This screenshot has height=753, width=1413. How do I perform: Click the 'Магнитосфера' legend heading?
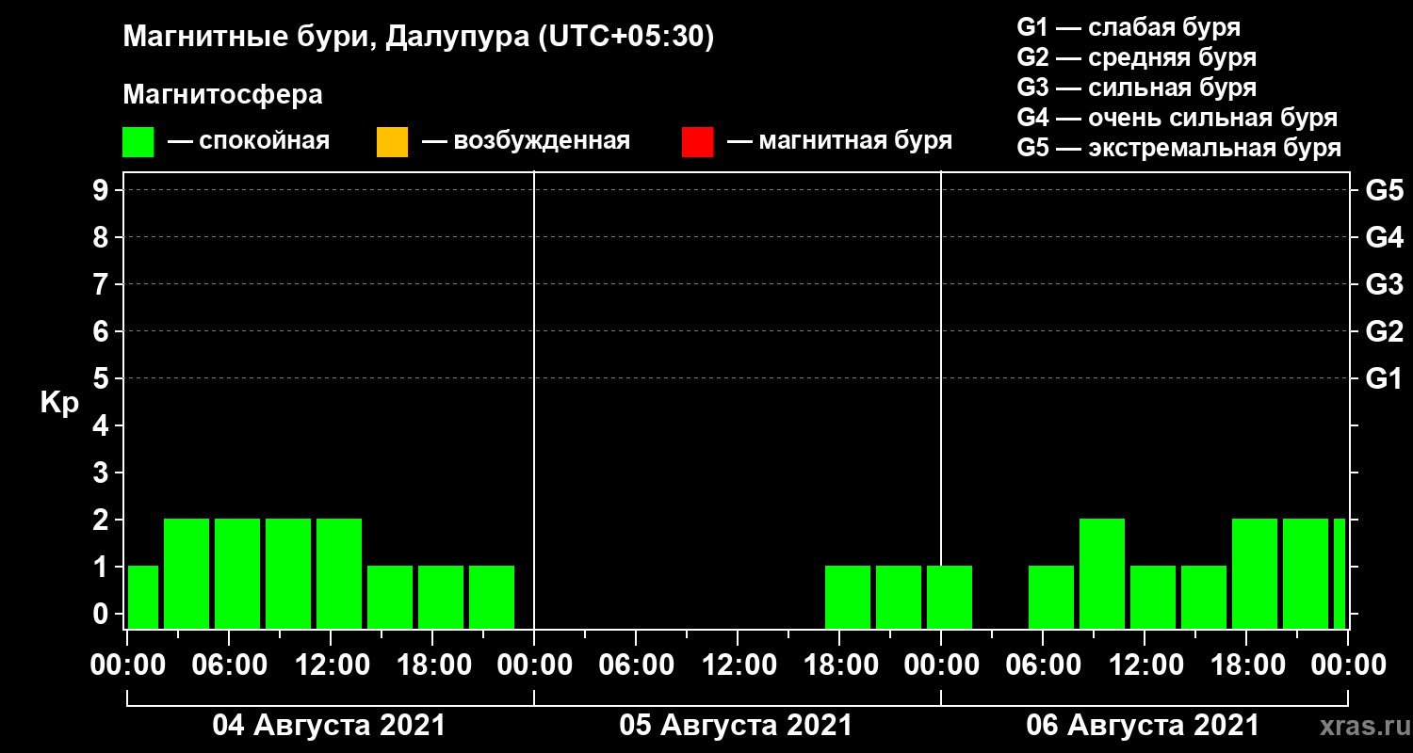coord(222,95)
